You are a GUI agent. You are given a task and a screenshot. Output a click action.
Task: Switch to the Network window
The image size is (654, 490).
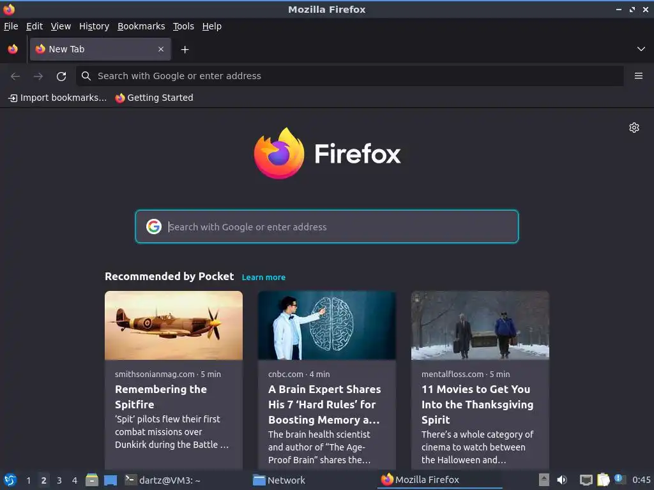(x=280, y=480)
